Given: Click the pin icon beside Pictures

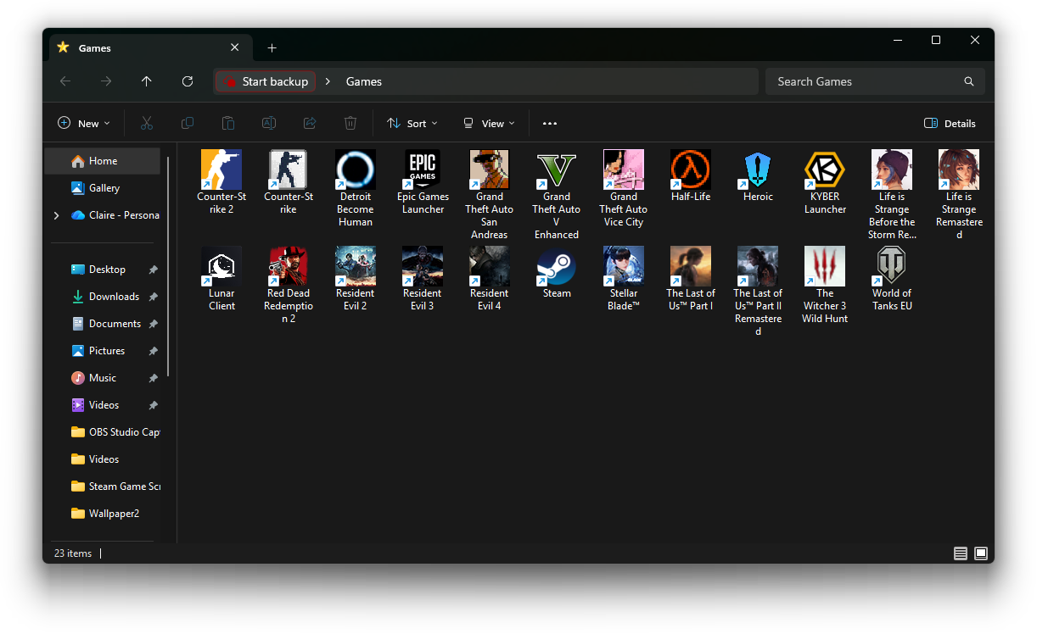Looking at the screenshot, I should click(154, 351).
